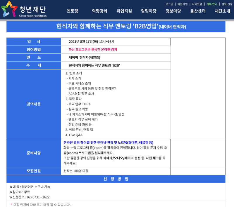Click '- 주요 업무 TOP3' line

pos(78,104)
